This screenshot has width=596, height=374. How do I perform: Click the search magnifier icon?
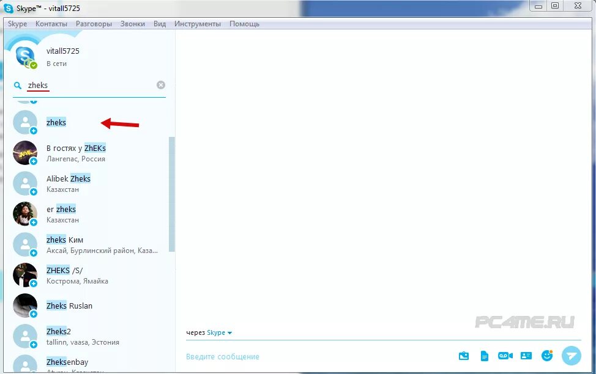coord(18,86)
